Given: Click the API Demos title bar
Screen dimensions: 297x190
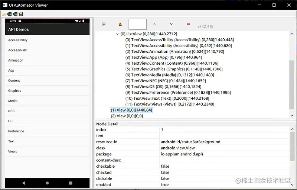Looking at the screenshot, I should [47, 29].
